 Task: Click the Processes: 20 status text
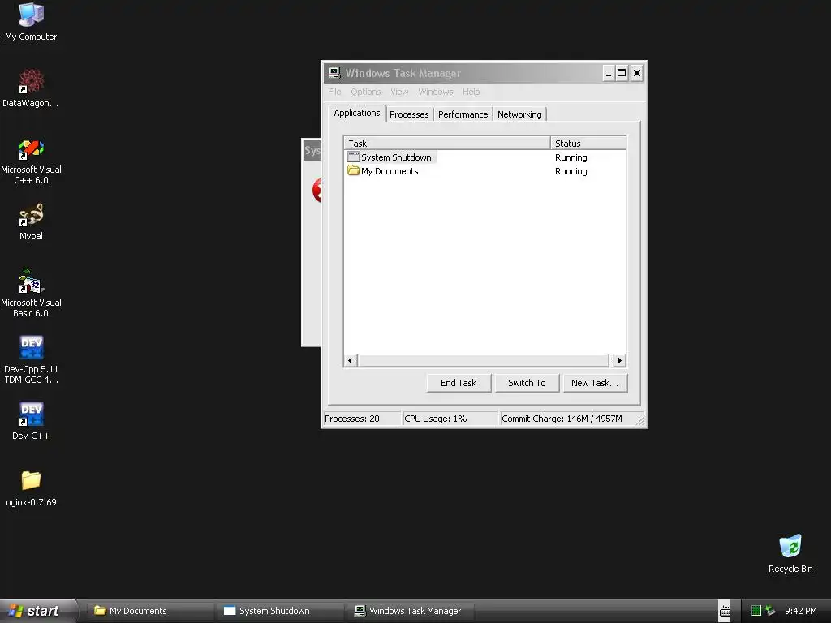[352, 419]
